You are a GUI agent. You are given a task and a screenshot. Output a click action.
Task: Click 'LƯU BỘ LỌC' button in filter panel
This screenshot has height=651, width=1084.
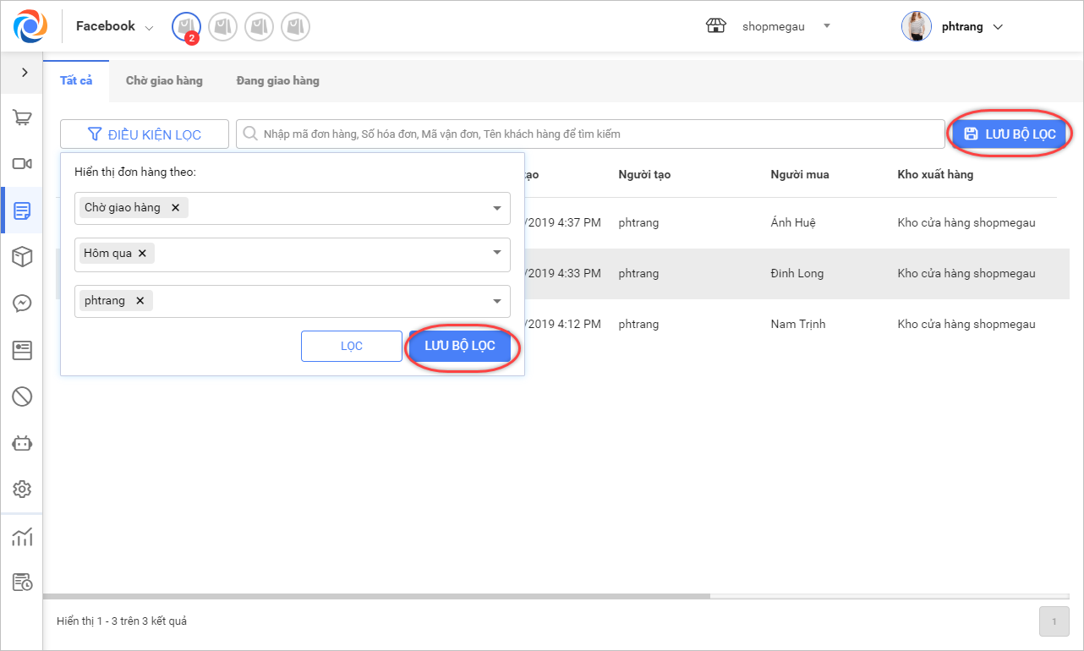coord(459,346)
